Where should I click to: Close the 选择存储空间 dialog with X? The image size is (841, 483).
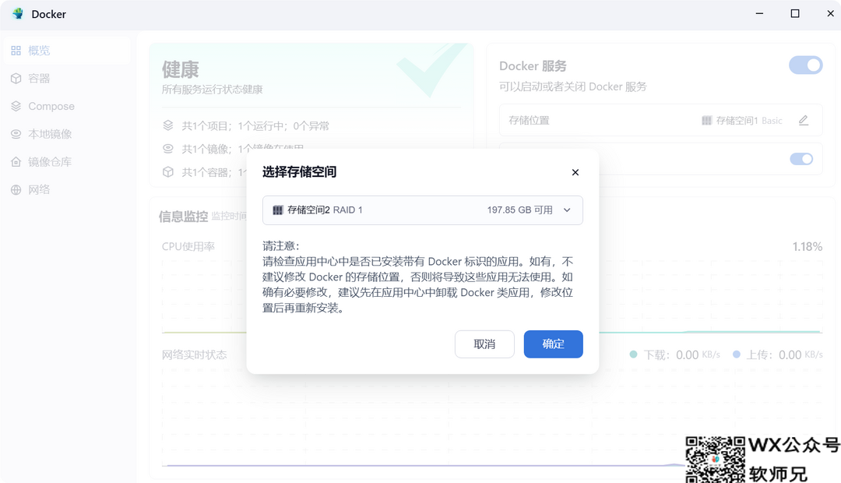pos(575,172)
